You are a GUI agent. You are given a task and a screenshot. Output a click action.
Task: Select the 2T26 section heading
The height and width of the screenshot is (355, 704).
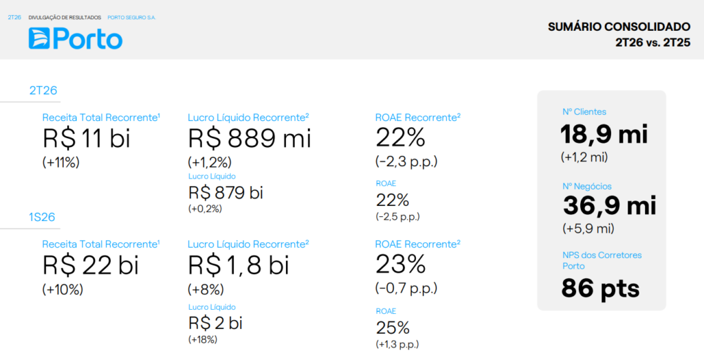pyautogui.click(x=43, y=91)
